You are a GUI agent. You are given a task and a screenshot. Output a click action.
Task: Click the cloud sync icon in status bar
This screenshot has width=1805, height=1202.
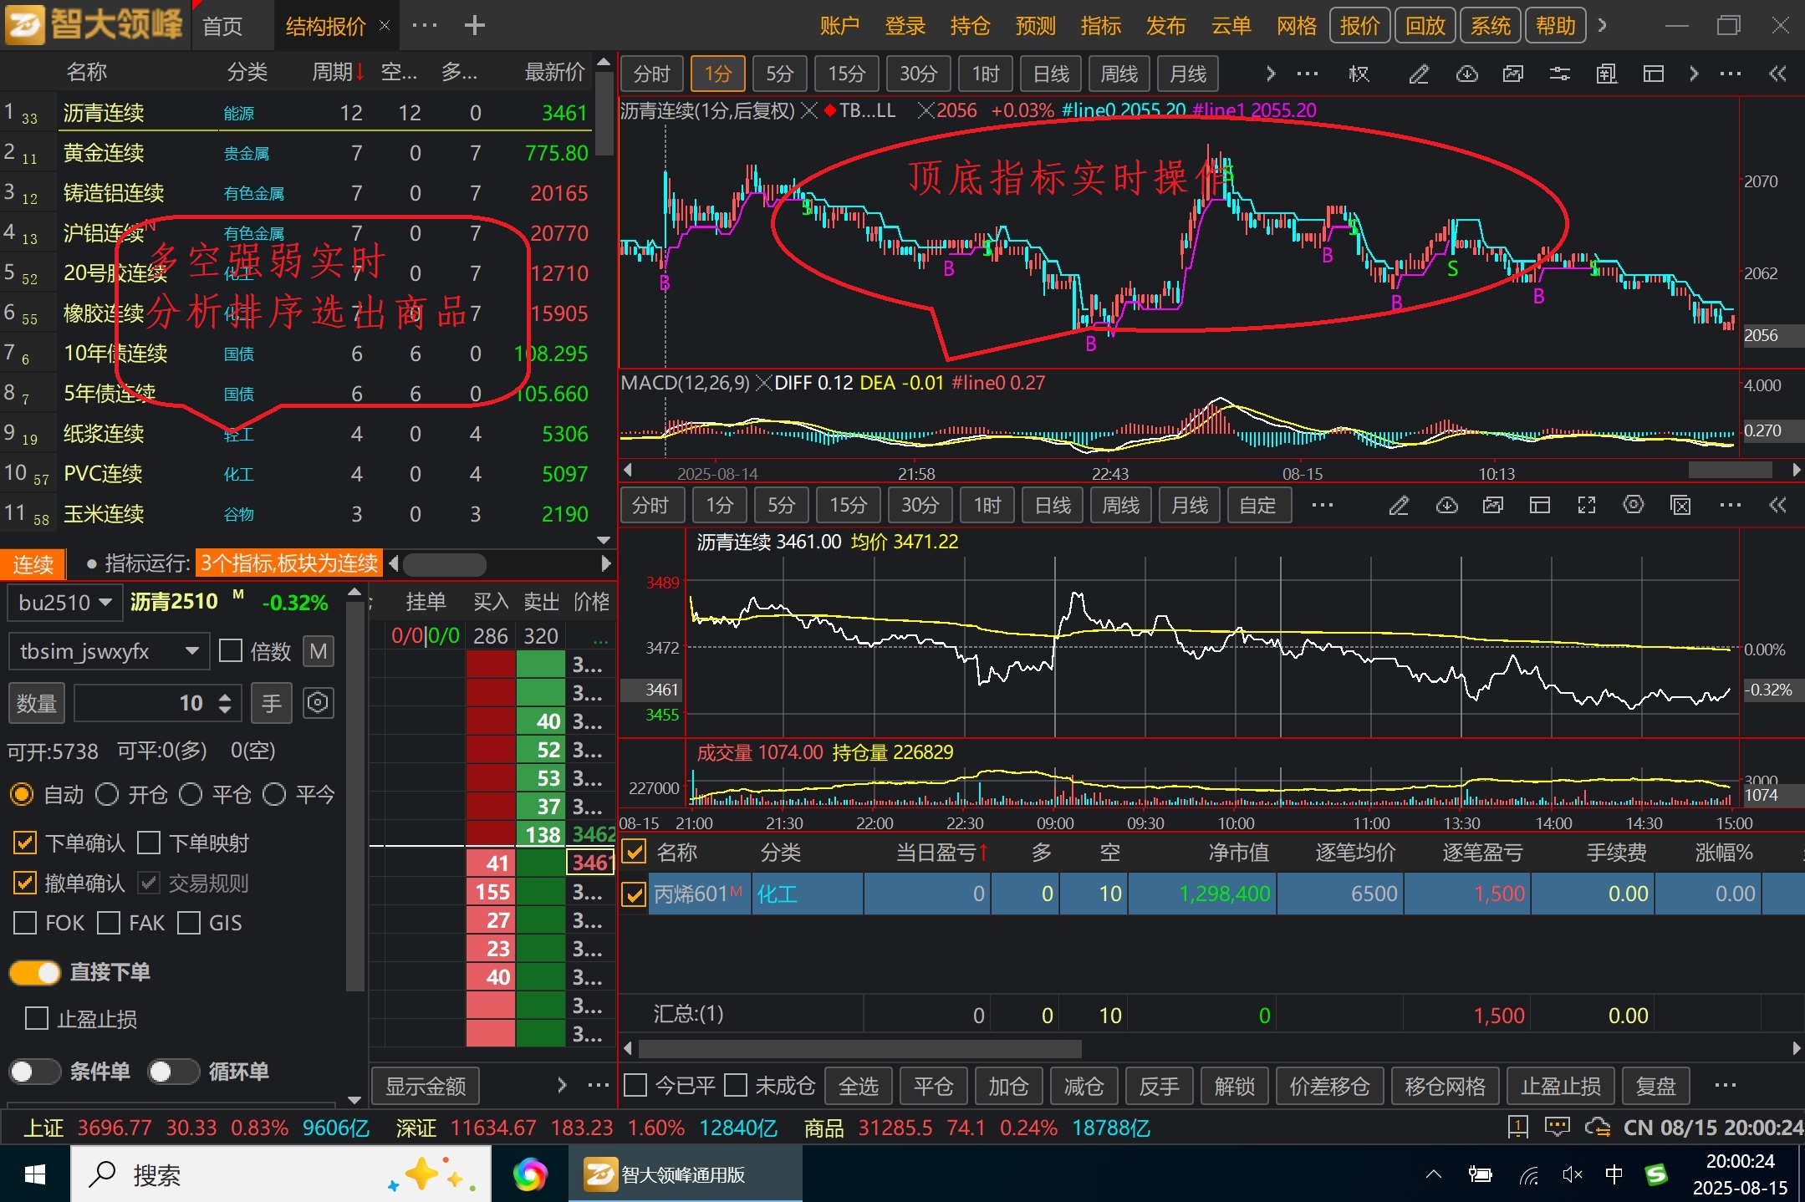(x=1598, y=1128)
